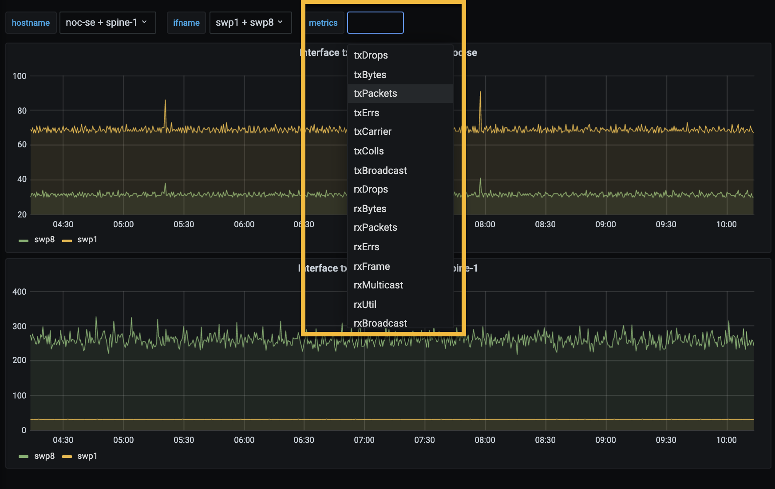
Task: Pick rxMulticast from the dropdown
Action: pyautogui.click(x=378, y=285)
